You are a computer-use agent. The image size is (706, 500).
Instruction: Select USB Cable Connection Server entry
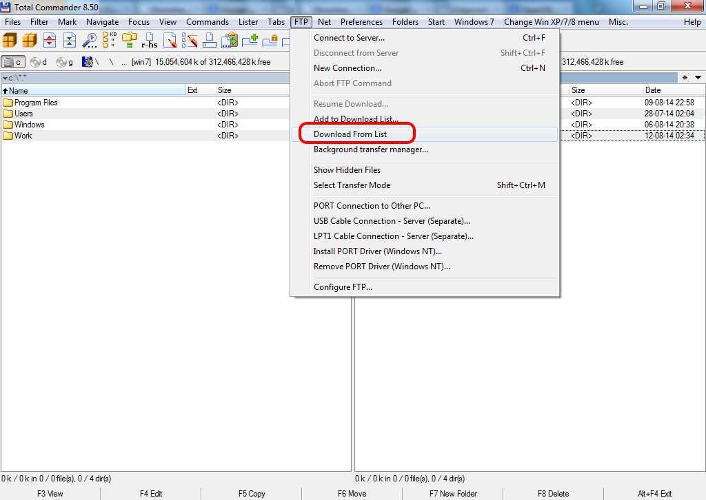[x=424, y=221]
